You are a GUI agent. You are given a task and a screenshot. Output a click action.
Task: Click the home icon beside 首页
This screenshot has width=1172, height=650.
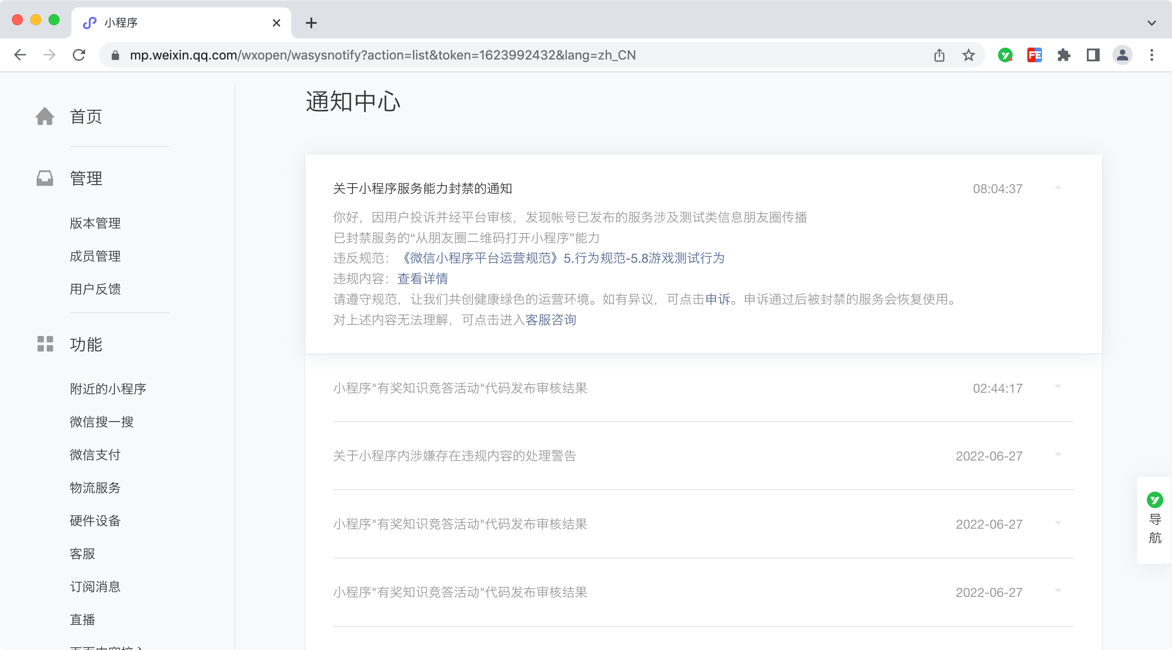point(45,116)
